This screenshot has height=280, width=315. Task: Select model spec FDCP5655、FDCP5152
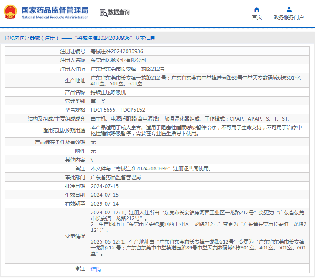coord(118,110)
